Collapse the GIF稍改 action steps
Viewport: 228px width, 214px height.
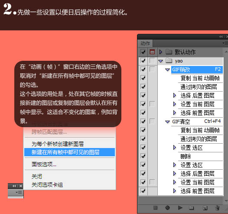click(167, 70)
